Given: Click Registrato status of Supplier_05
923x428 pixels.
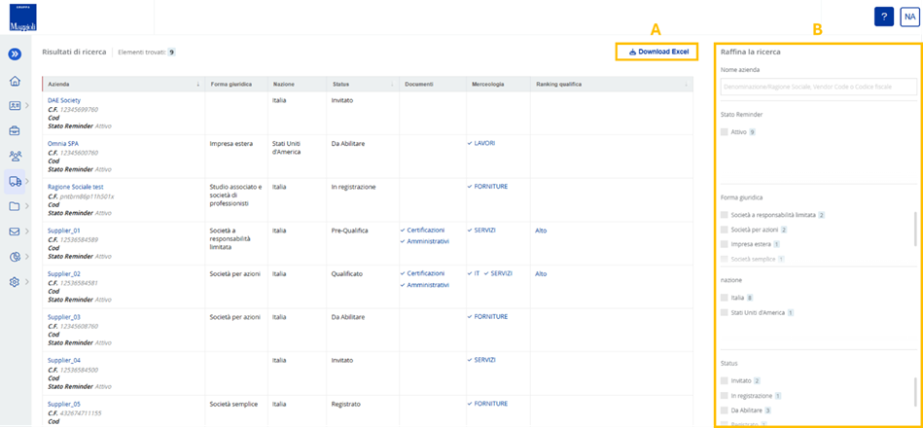Looking at the screenshot, I should (346, 405).
